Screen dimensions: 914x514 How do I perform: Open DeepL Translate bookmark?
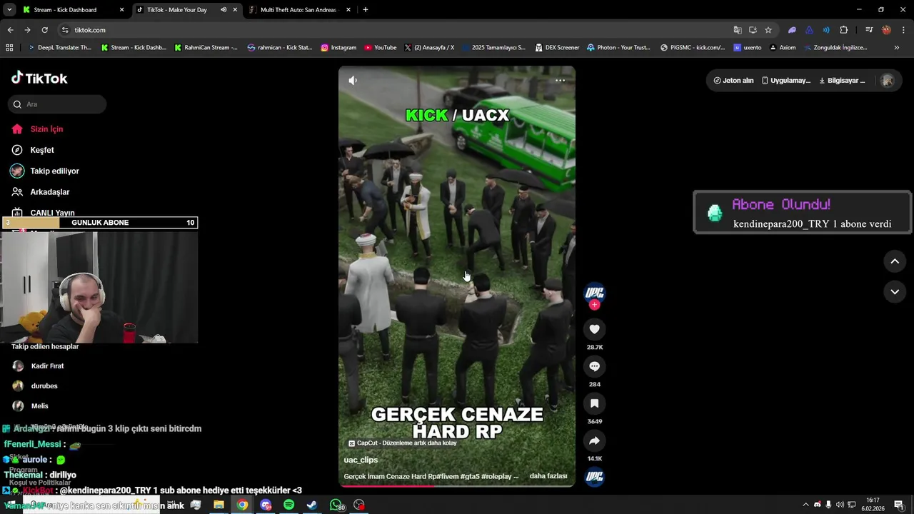pos(59,48)
